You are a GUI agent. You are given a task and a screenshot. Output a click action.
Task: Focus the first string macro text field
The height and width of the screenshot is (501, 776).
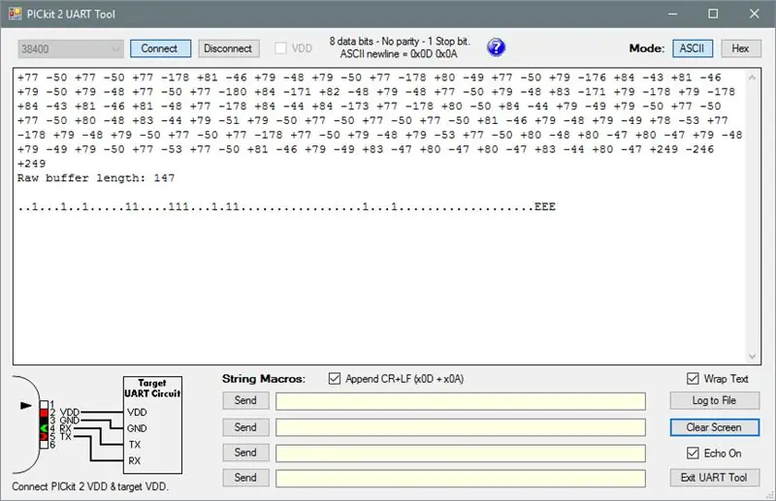coord(461,401)
